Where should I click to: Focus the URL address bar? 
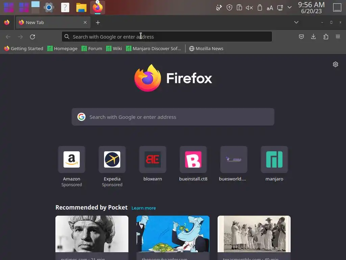click(167, 37)
